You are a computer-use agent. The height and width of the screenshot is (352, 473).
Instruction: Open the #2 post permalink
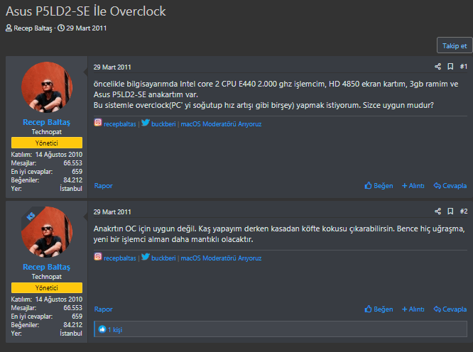click(464, 211)
